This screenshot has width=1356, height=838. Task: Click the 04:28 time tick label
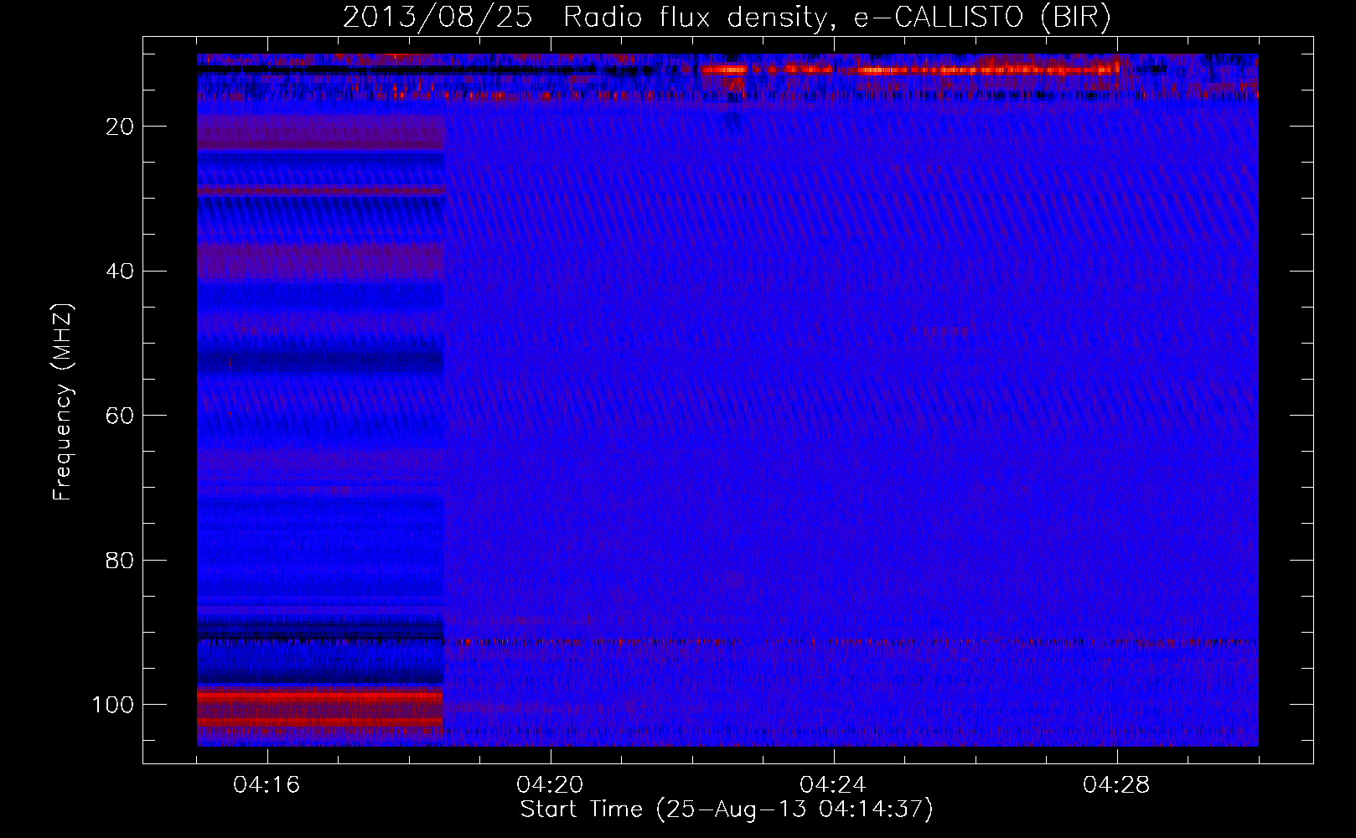pos(1117,785)
